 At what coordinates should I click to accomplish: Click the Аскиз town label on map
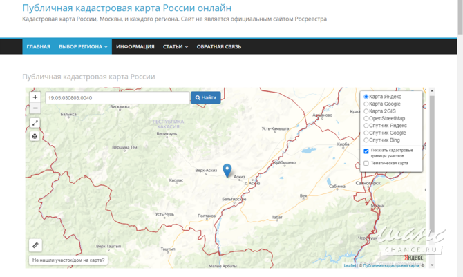pos(239,177)
